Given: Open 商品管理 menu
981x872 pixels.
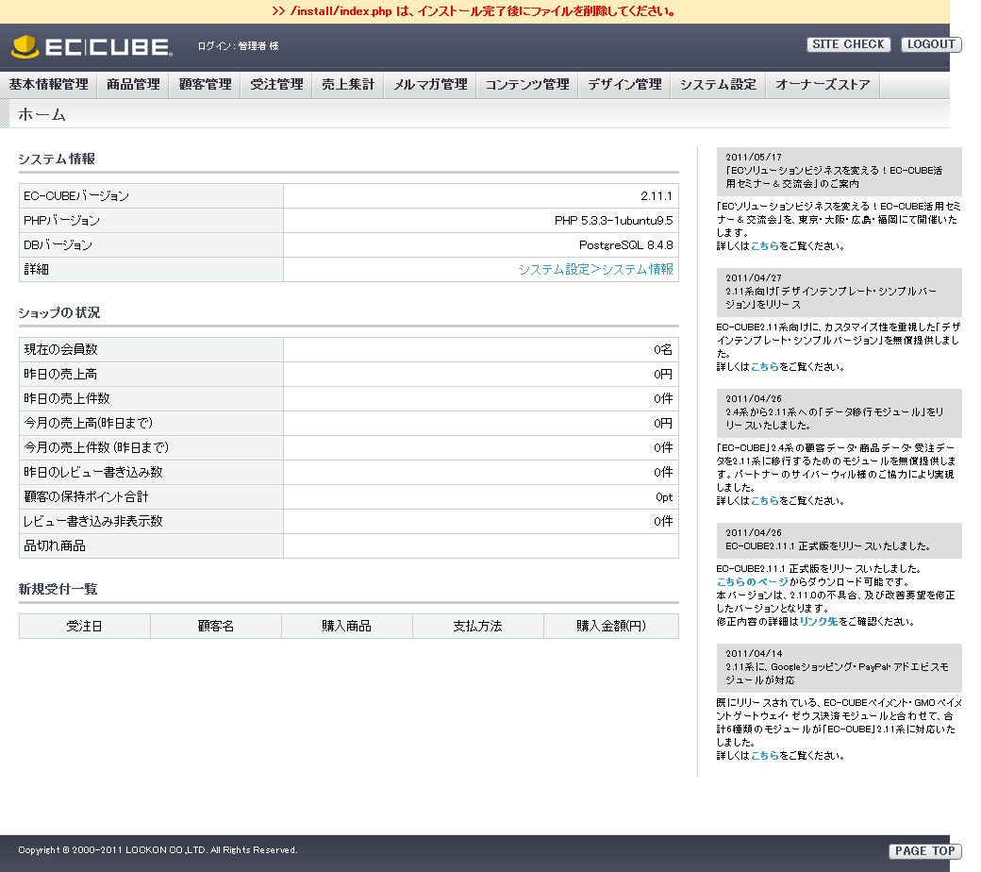Looking at the screenshot, I should pos(133,85).
